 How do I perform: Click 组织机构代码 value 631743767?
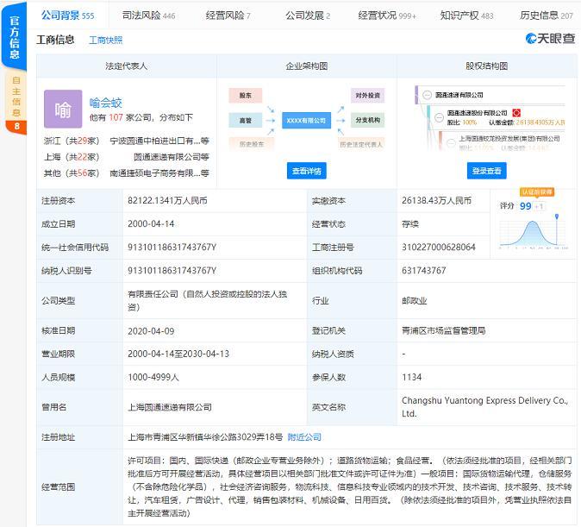coord(424,271)
